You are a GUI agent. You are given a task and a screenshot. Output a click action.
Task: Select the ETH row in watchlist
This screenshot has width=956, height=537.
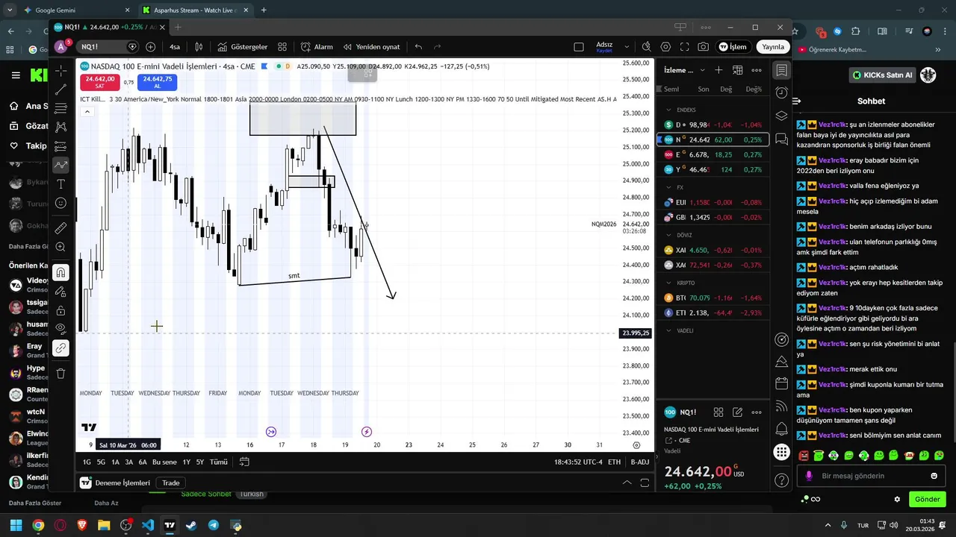[x=713, y=313]
